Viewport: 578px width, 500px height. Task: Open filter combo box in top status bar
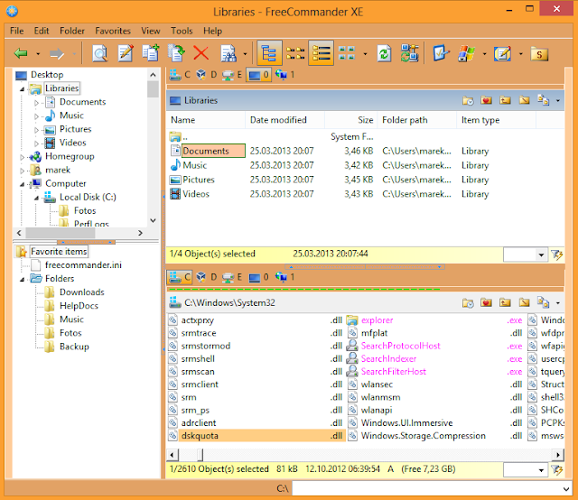[525, 255]
